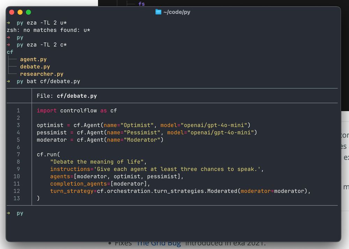Viewport: 349px width, 249px height.
Task: Select the cf directory in tree output
Action: (x=10, y=52)
